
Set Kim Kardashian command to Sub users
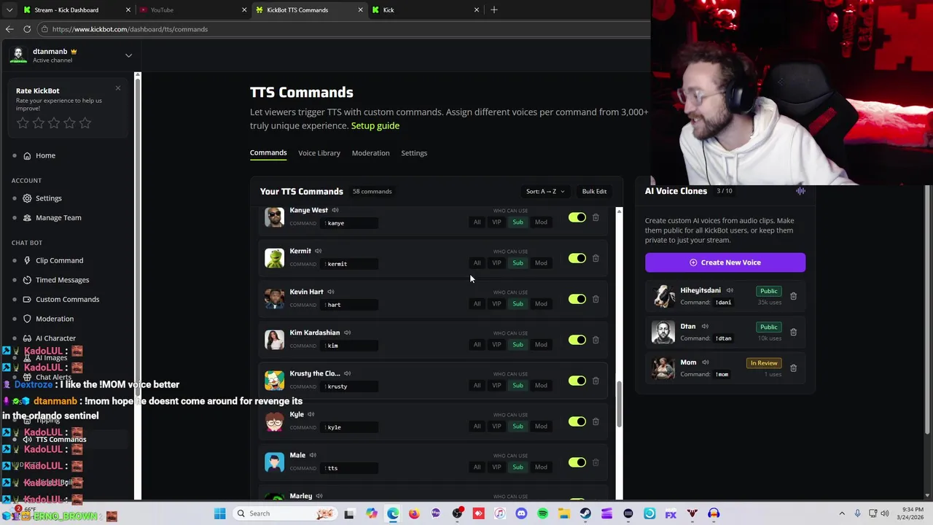(x=518, y=345)
